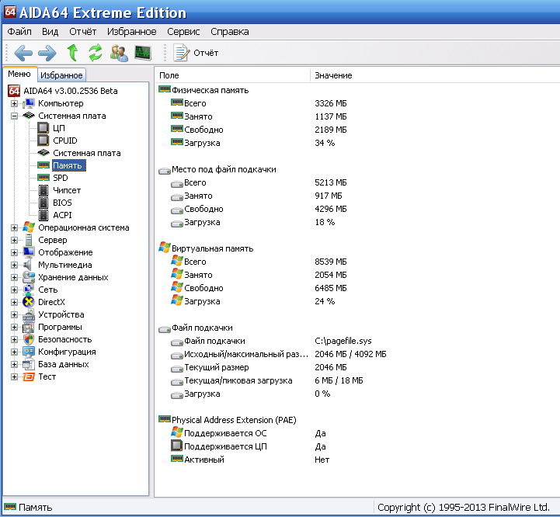560x517 pixels.
Task: Select Место под файл подкачки header
Action: 224,169
